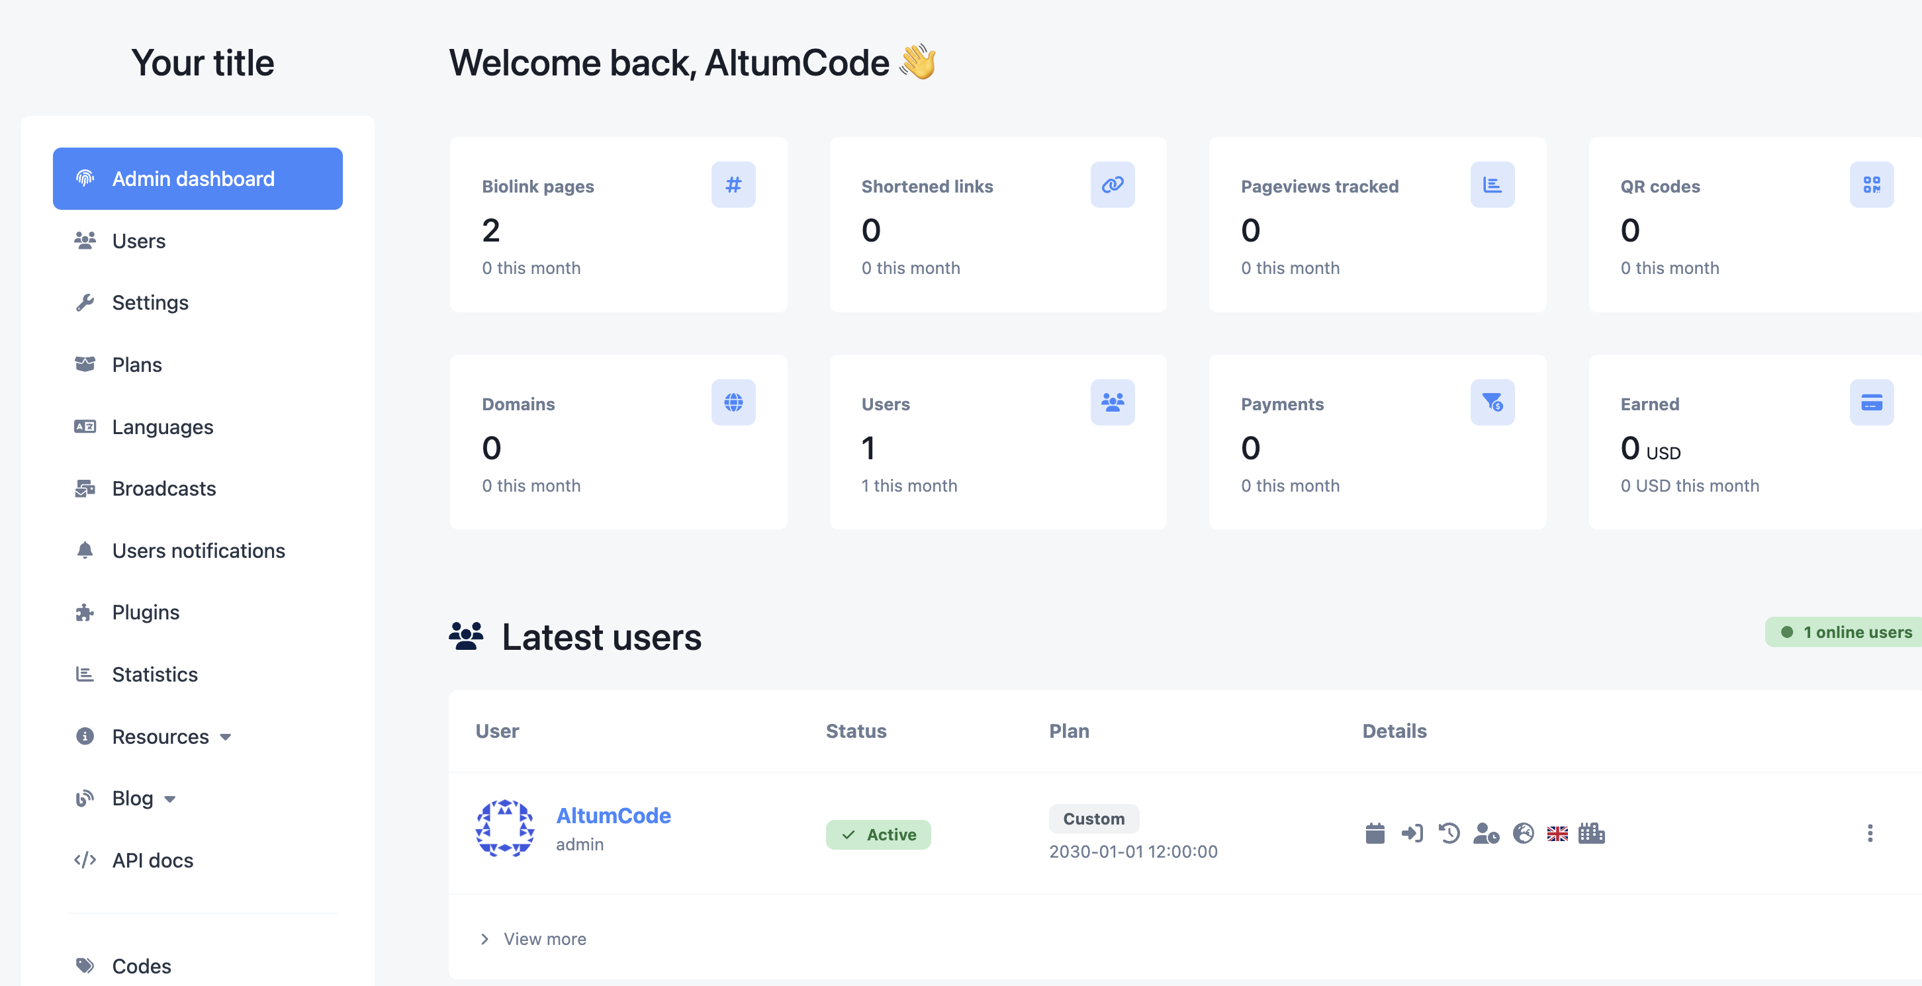Click the Payments funnel dollar icon
The height and width of the screenshot is (986, 1922).
[x=1492, y=402]
